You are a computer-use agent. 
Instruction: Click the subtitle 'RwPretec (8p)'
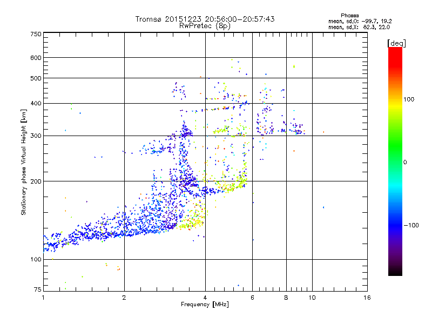pyautogui.click(x=205, y=26)
